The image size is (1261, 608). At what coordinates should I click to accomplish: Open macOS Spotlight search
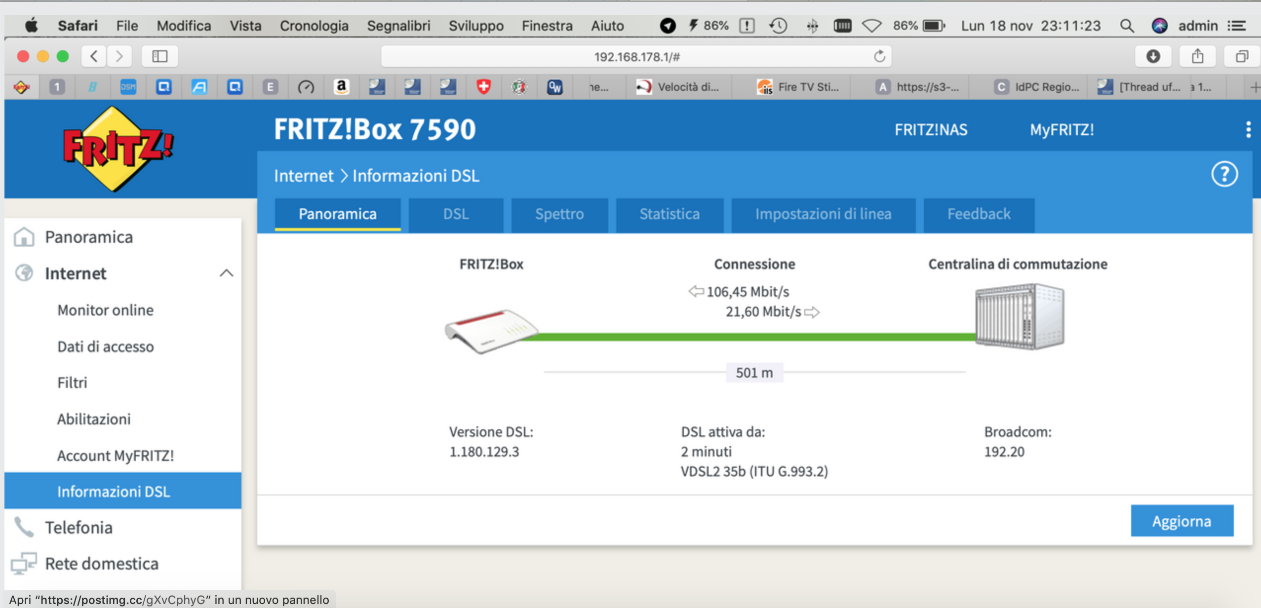[x=1127, y=26]
